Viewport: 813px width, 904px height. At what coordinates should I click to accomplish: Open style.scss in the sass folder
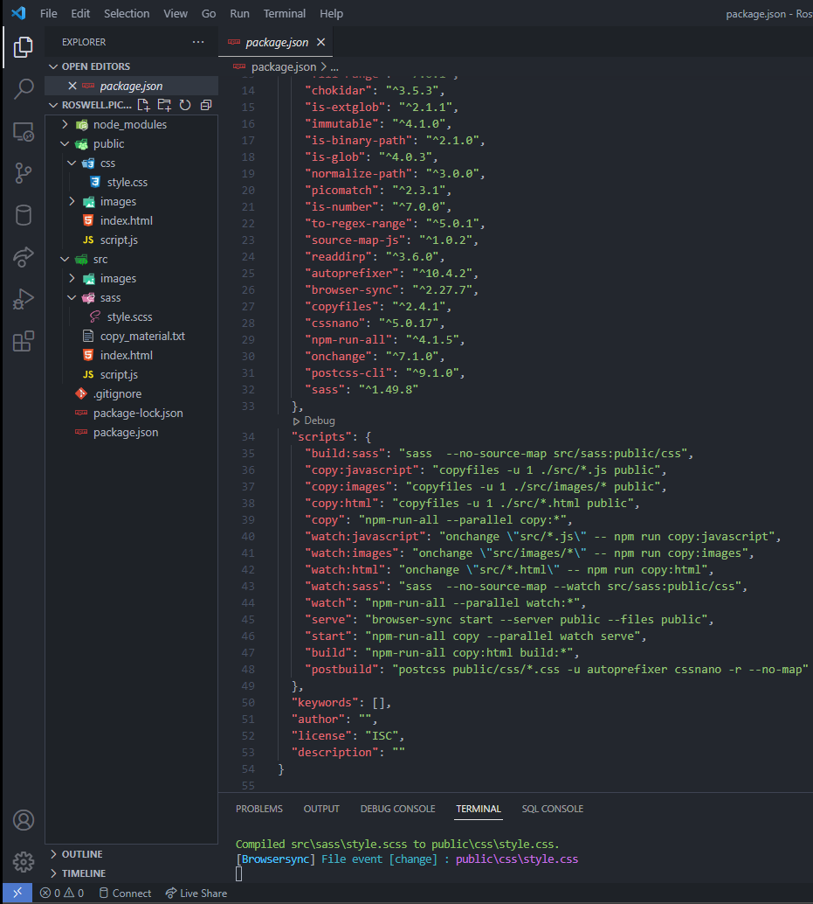pos(129,316)
